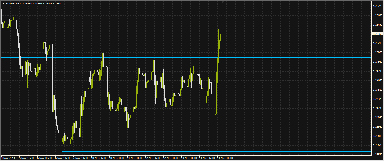Click the 6 Nov 18:00 time label
The width and height of the screenshot is (384, 161).
62,158
